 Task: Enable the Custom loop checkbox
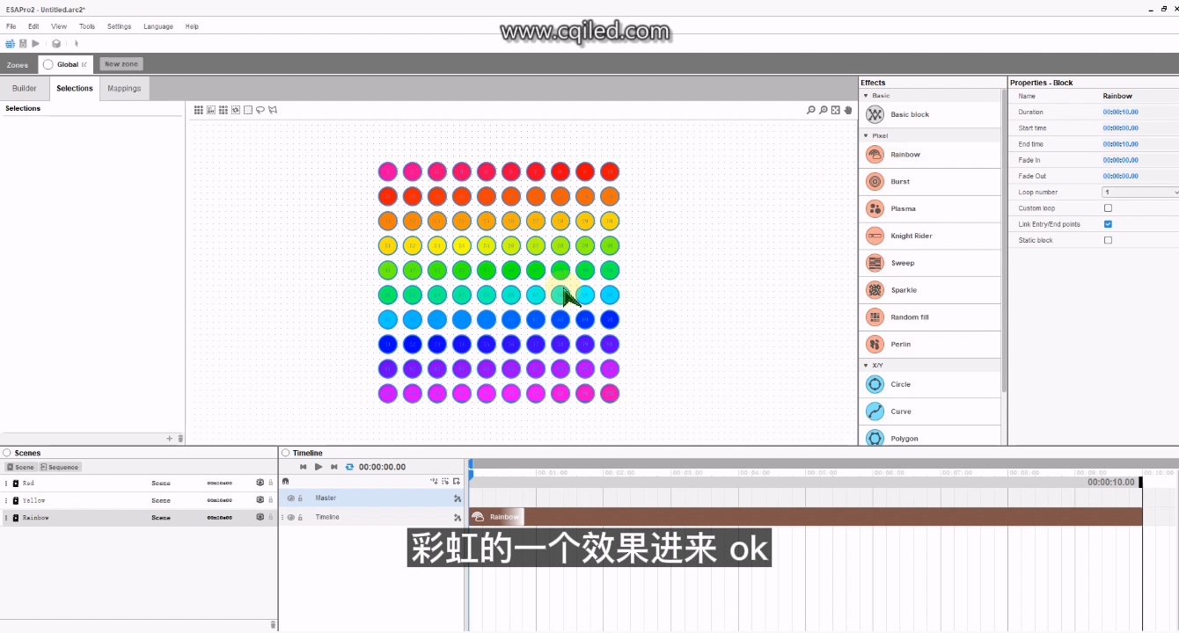click(x=1108, y=208)
